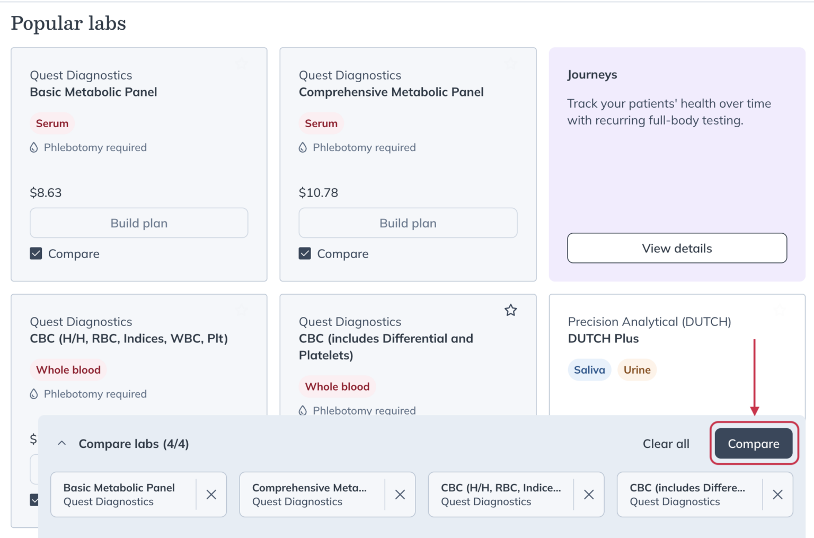Remove CBC (includes Differential) from compare tray

(777, 495)
